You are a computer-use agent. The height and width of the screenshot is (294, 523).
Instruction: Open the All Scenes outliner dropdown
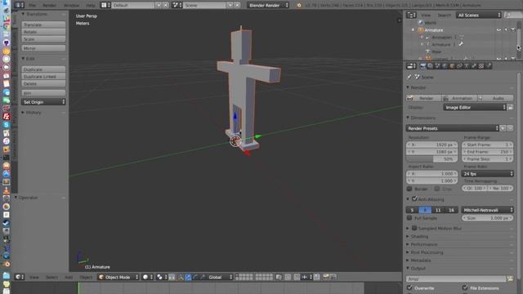[479, 15]
